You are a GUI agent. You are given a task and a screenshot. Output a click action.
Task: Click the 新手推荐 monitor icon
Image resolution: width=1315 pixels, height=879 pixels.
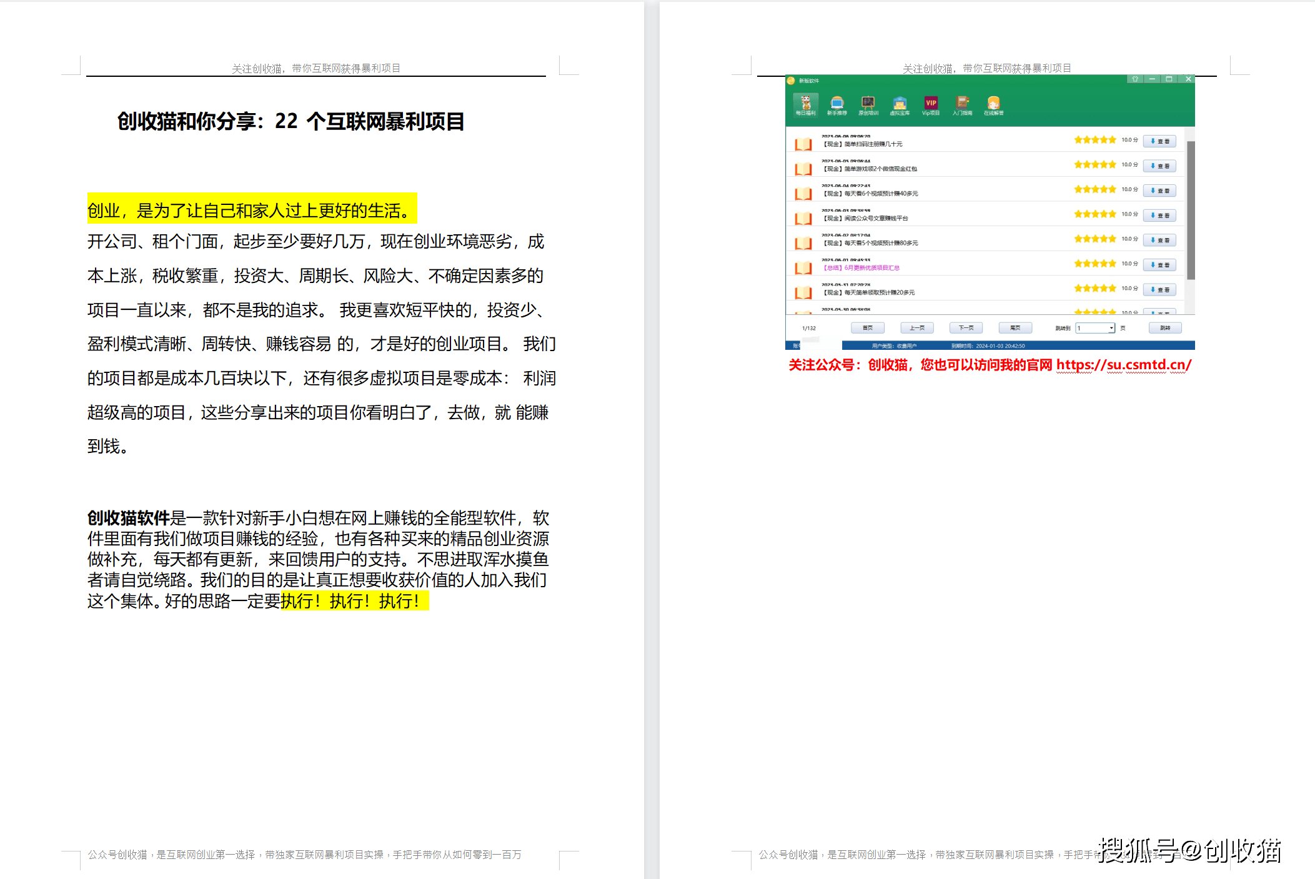[x=836, y=104]
